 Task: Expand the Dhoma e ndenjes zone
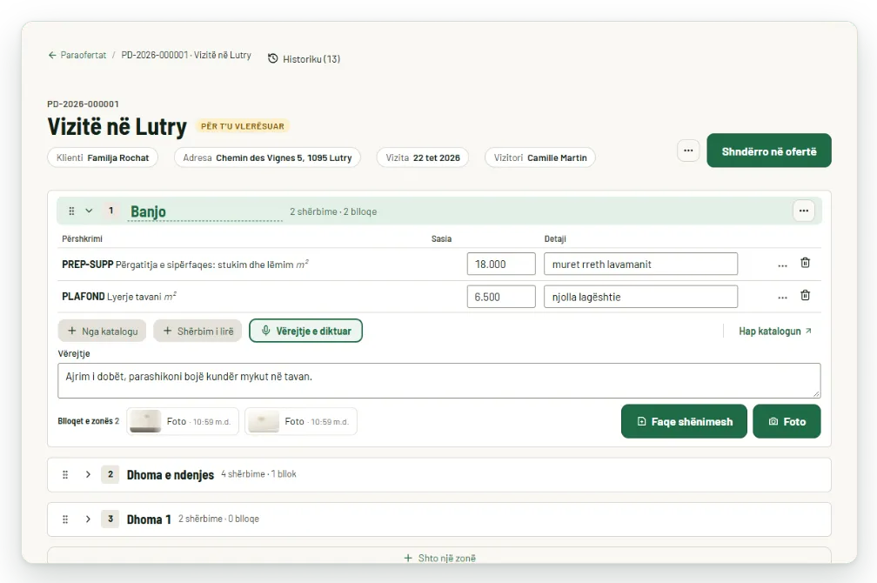[x=88, y=474]
